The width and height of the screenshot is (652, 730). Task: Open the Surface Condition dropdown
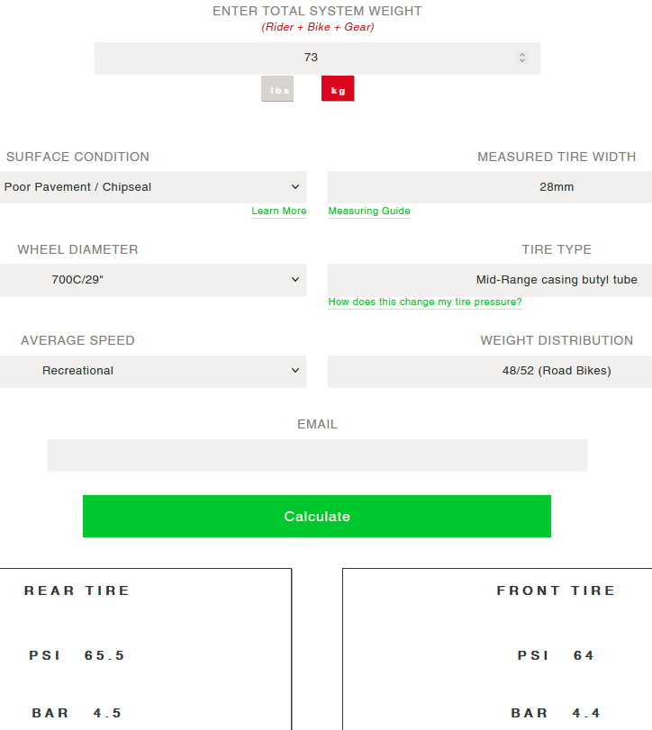pyautogui.click(x=152, y=187)
